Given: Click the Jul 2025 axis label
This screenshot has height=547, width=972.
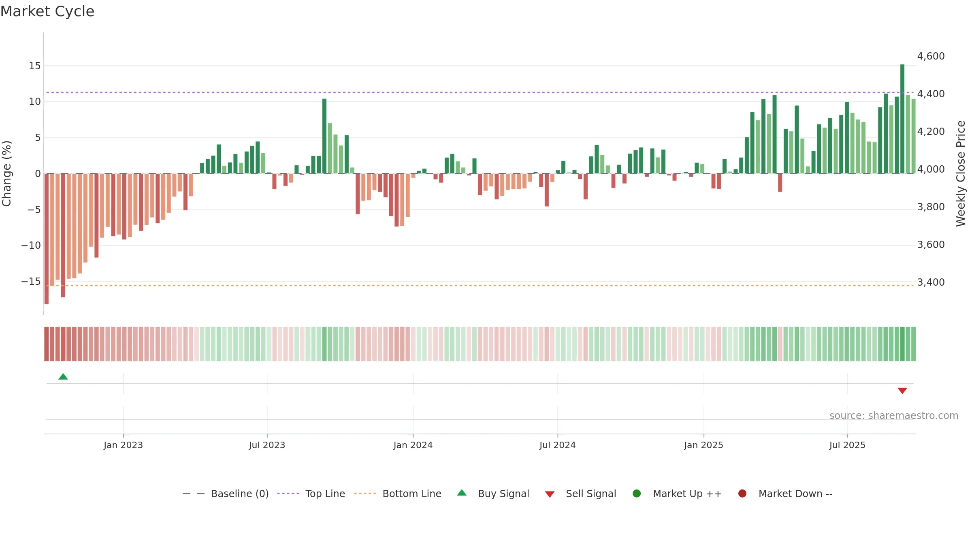Looking at the screenshot, I should tap(847, 445).
